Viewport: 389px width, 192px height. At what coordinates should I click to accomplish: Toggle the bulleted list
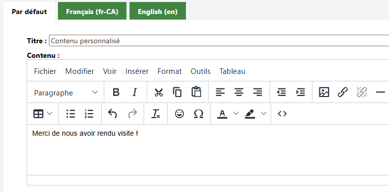coord(71,114)
